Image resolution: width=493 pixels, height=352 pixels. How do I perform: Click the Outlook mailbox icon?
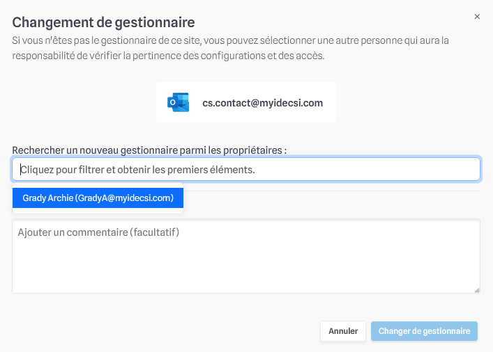[x=179, y=102]
